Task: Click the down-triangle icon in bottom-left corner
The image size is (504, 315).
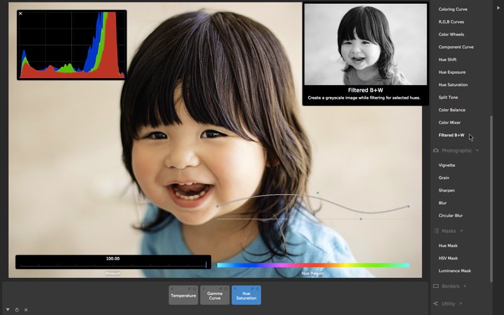Action: click(x=8, y=309)
